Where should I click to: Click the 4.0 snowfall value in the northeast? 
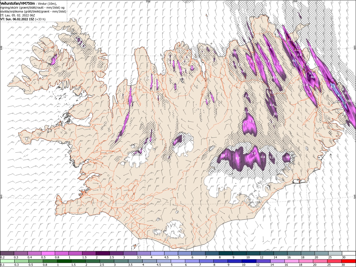click(313, 77)
